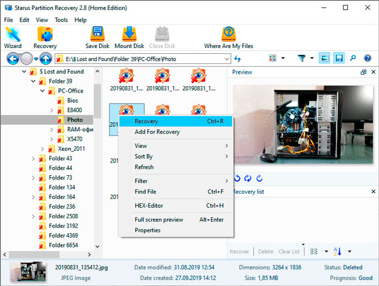
Task: Open the navigation history dropdown arrow
Action: point(36,59)
